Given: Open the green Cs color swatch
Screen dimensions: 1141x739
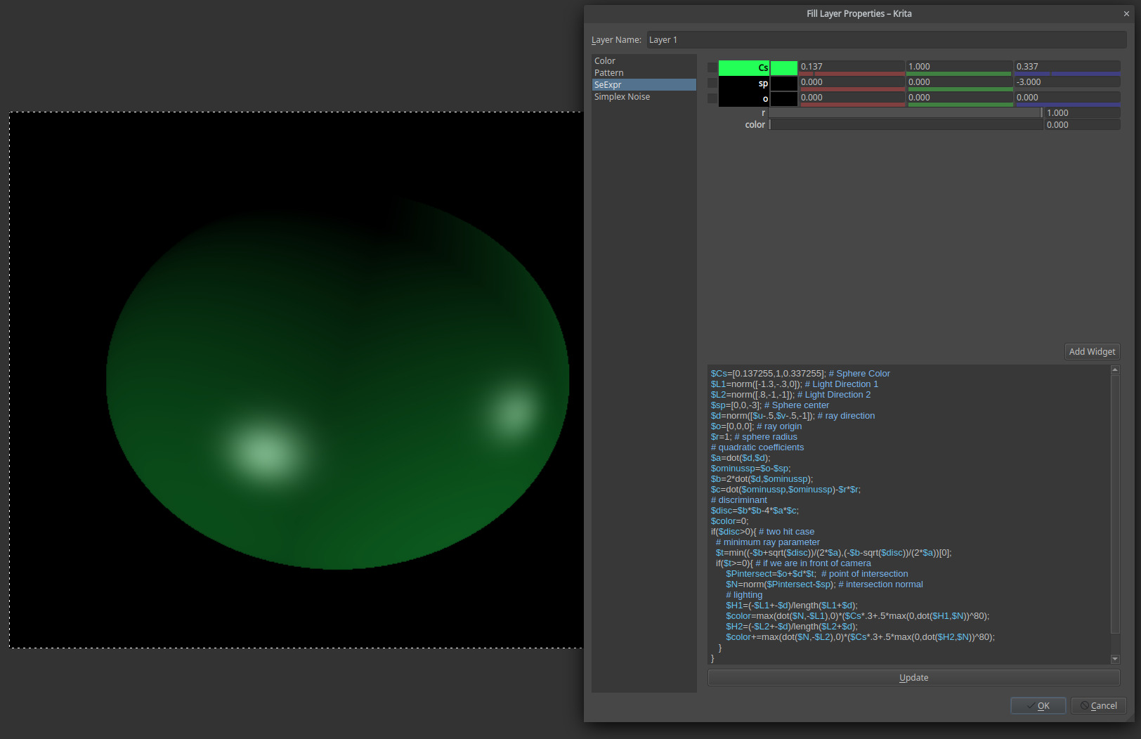Looking at the screenshot, I should [x=783, y=68].
